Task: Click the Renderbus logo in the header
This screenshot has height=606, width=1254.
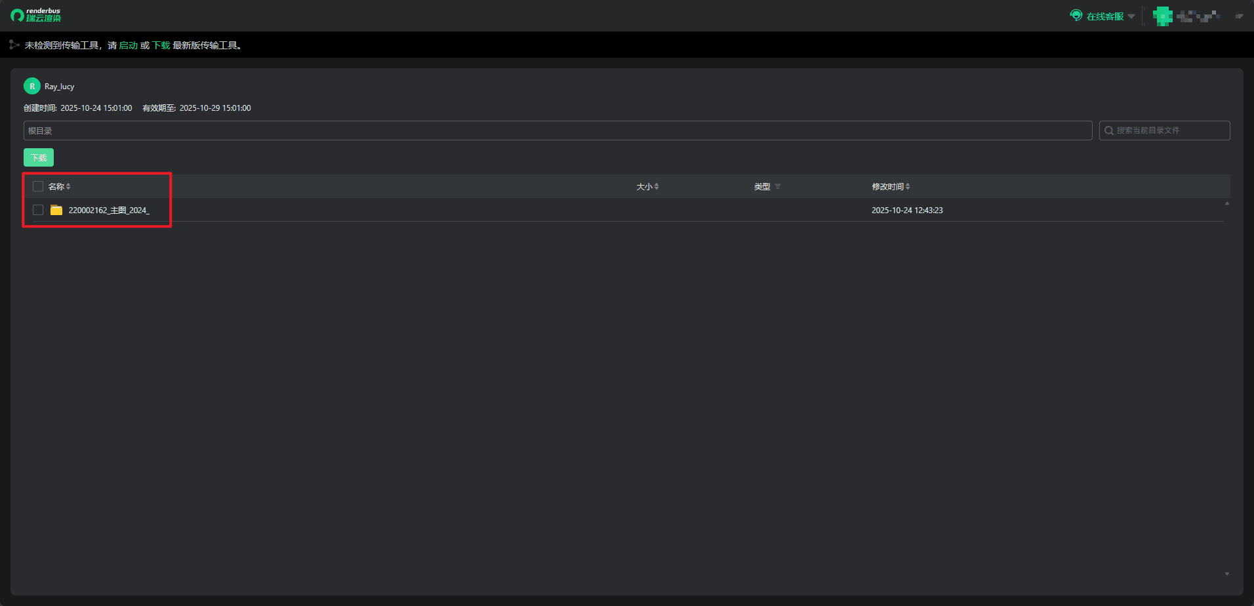Action: tap(36, 15)
